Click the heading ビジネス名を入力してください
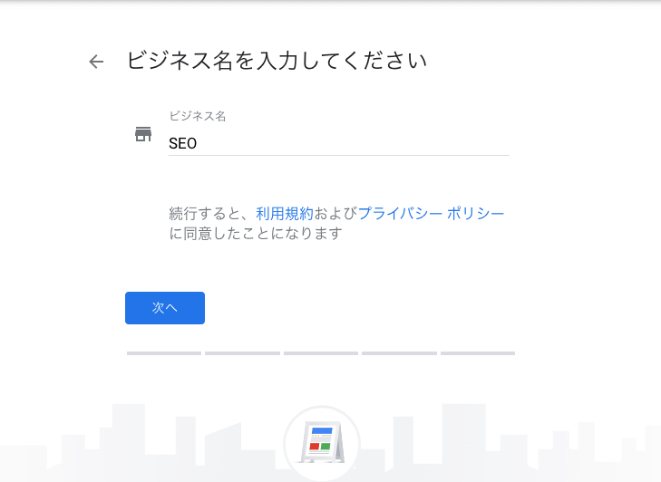The height and width of the screenshot is (482, 661). (277, 61)
